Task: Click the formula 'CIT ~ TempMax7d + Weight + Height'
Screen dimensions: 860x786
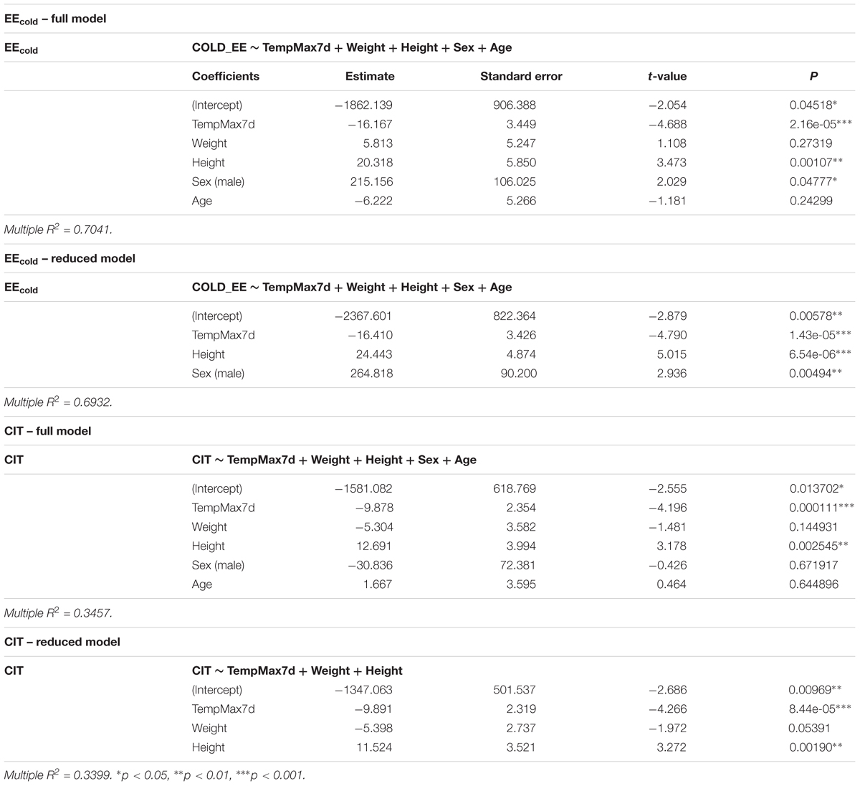Action: click(x=297, y=671)
